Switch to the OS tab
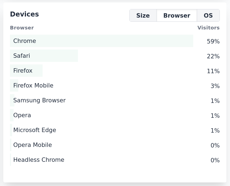230x186 pixels. click(x=208, y=15)
